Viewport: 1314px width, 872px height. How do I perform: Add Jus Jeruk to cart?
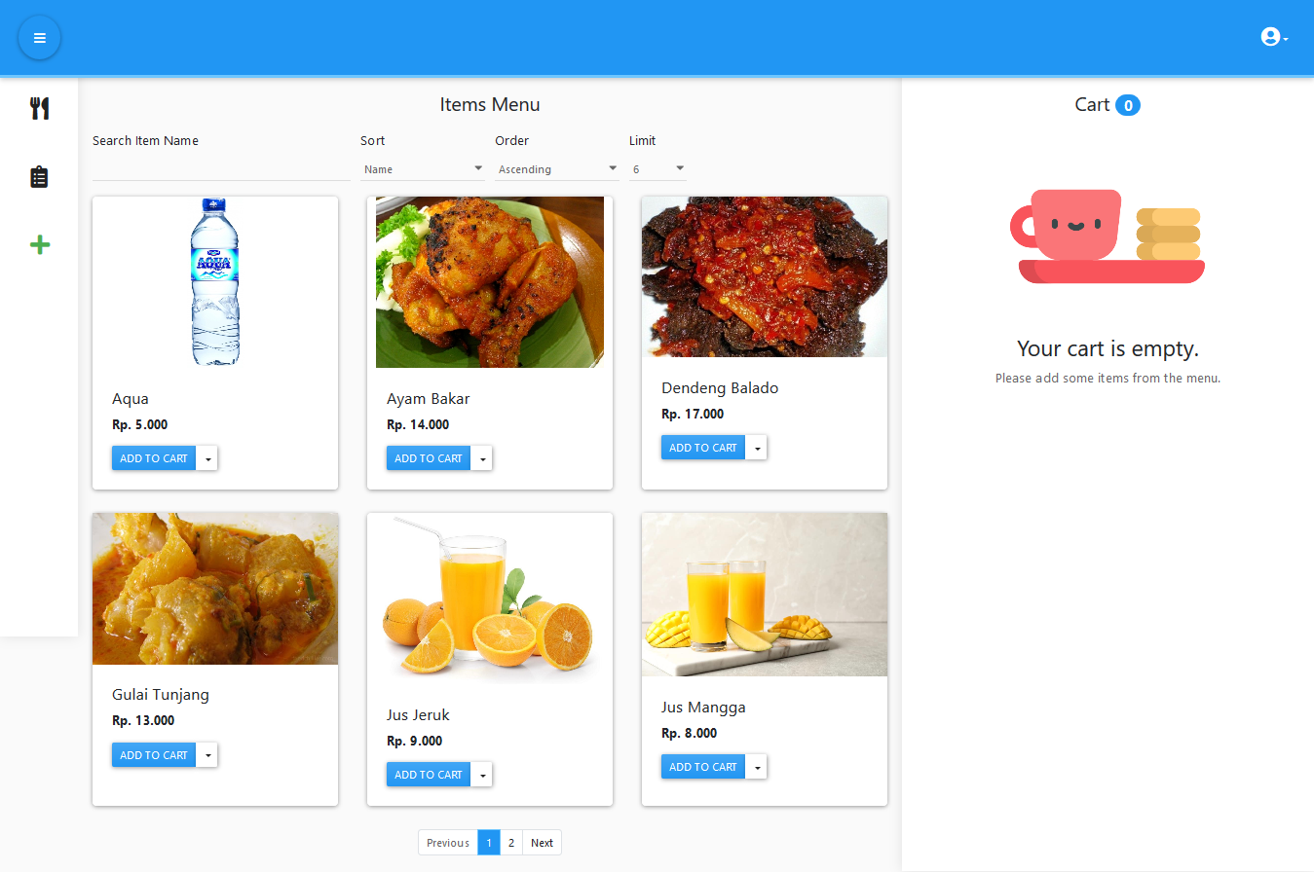coord(429,775)
